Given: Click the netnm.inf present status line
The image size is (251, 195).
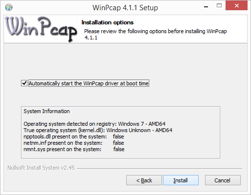Looking at the screenshot, I should point(74,143).
